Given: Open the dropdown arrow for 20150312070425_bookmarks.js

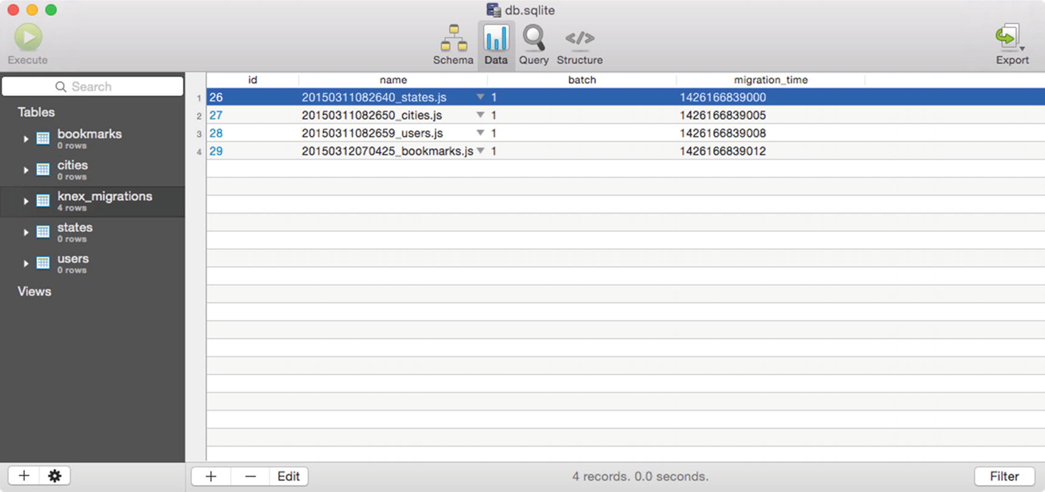Looking at the screenshot, I should [480, 151].
